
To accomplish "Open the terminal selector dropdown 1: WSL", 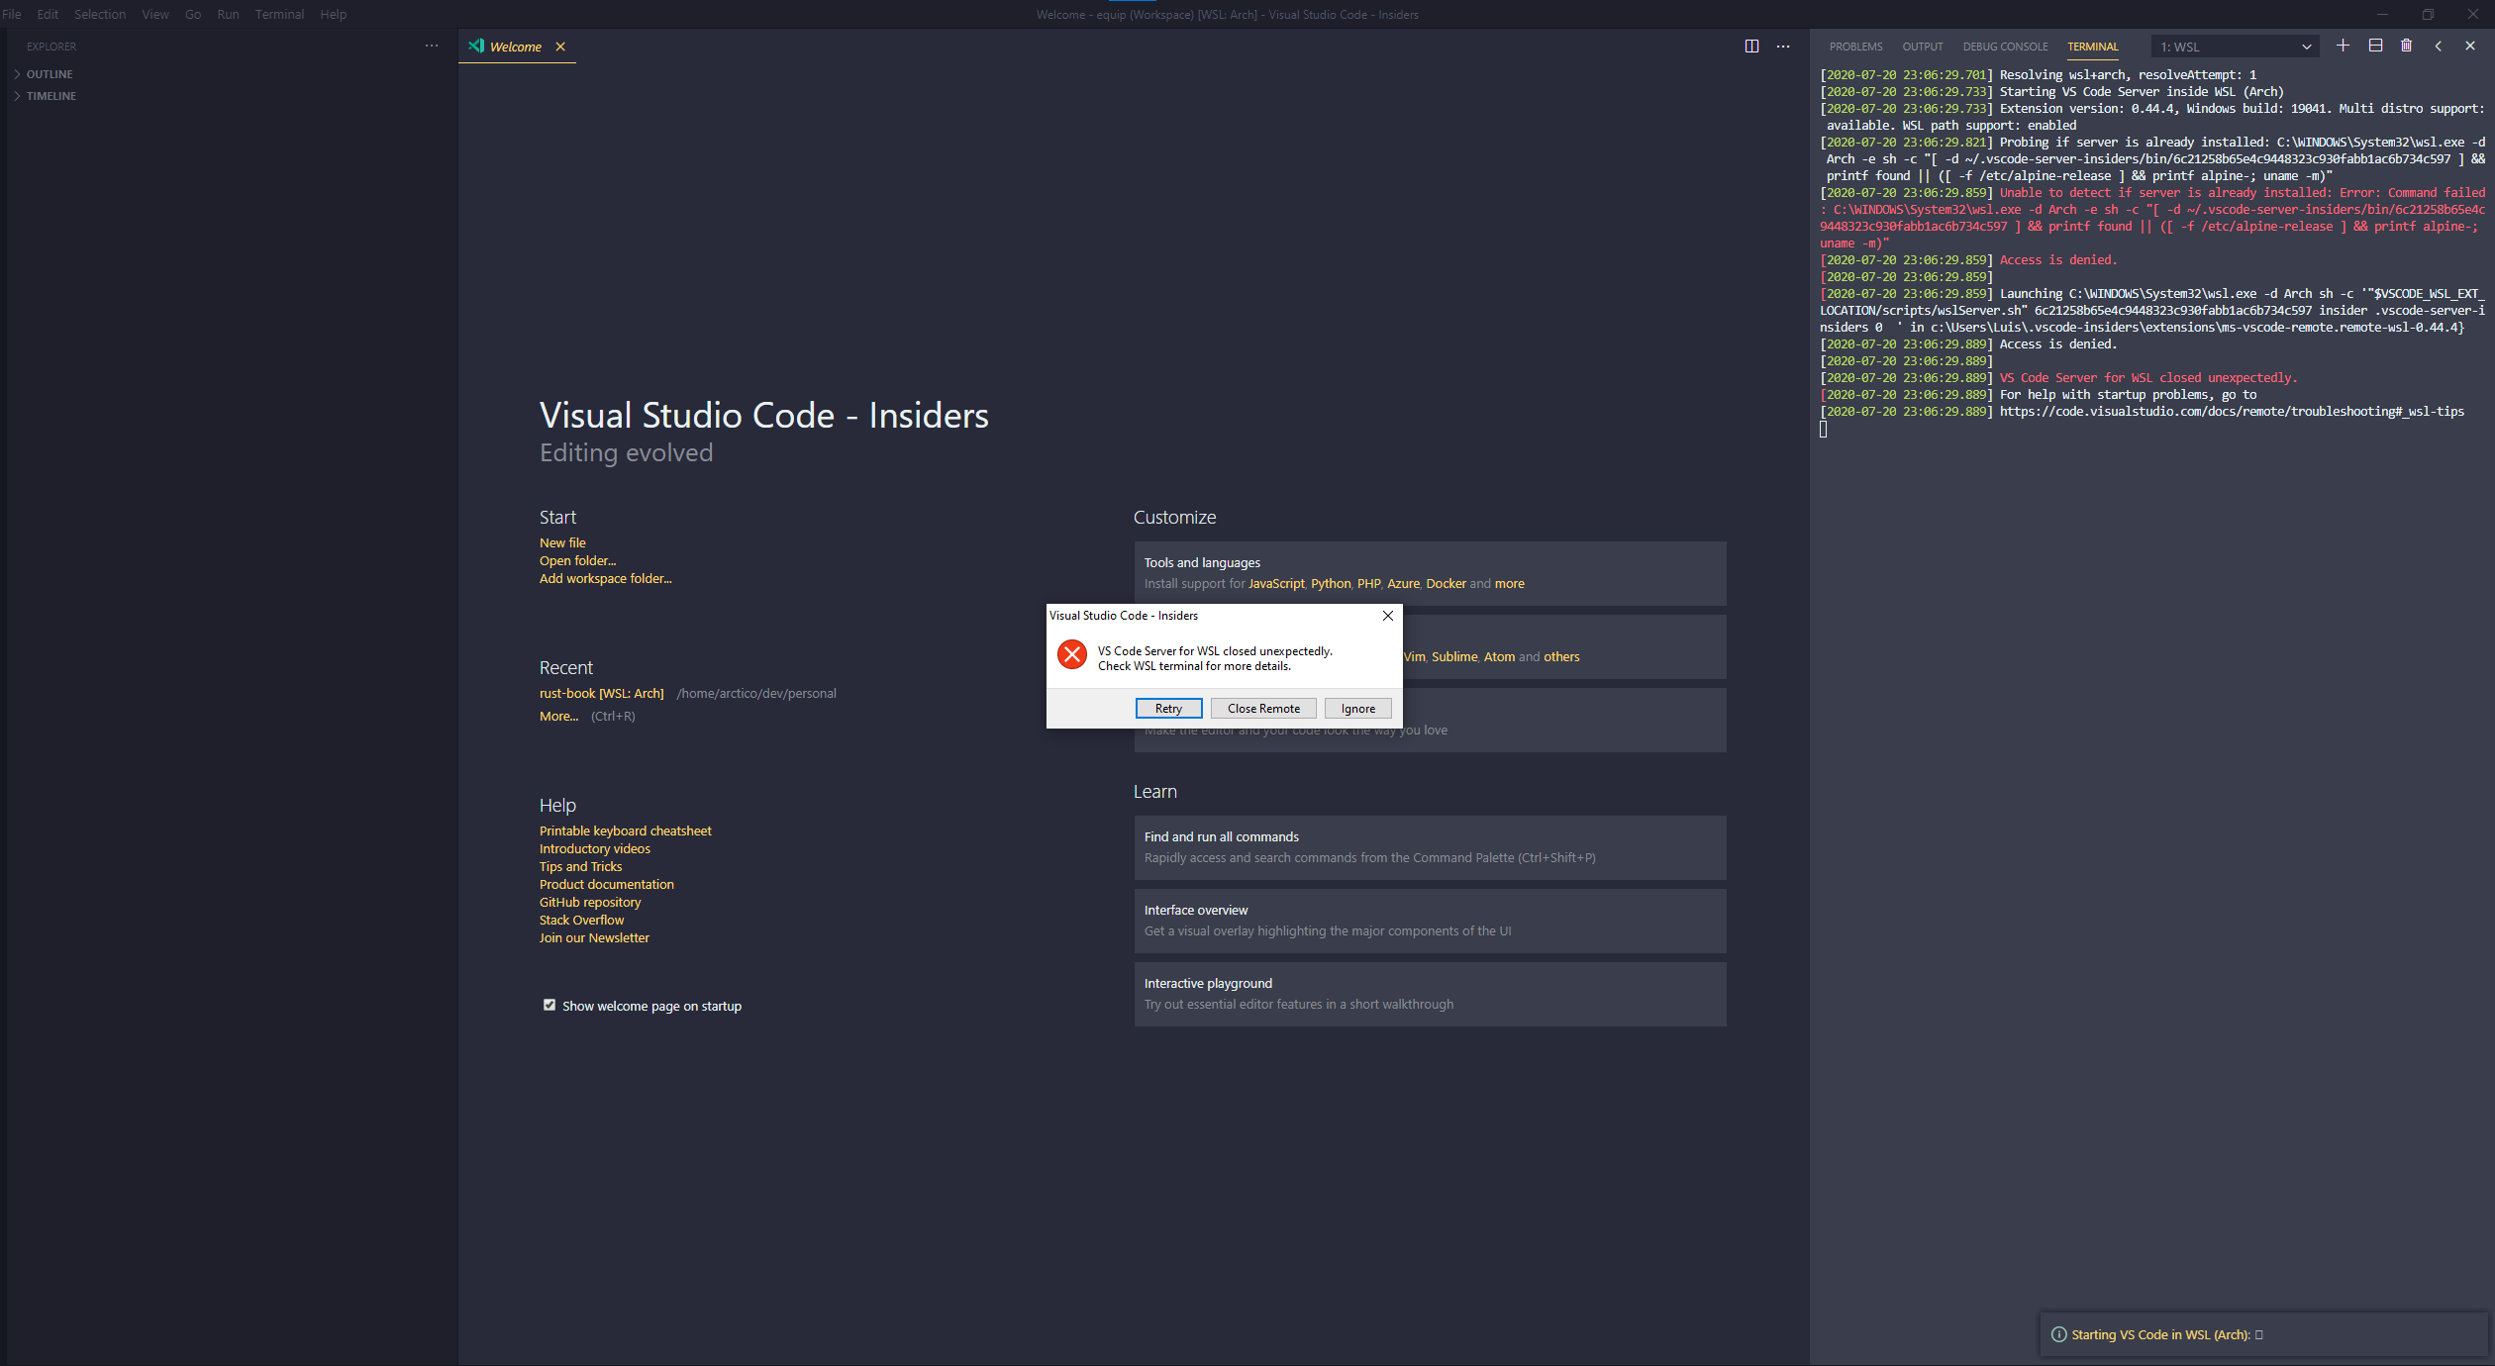I will 2235,47.
